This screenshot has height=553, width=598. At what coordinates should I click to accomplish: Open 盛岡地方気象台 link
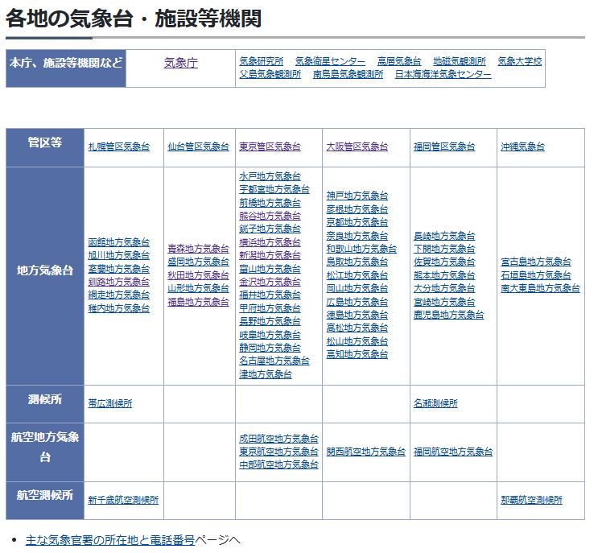point(198,262)
